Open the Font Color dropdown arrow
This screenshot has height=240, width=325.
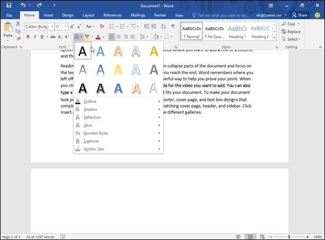click(x=103, y=37)
